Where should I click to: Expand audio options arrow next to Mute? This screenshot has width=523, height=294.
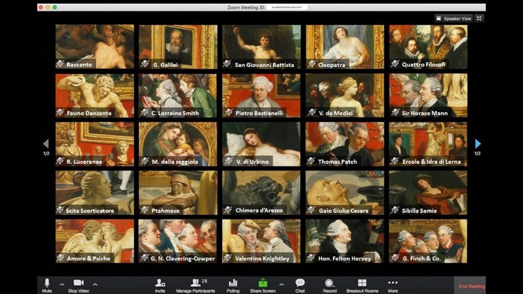click(x=62, y=285)
